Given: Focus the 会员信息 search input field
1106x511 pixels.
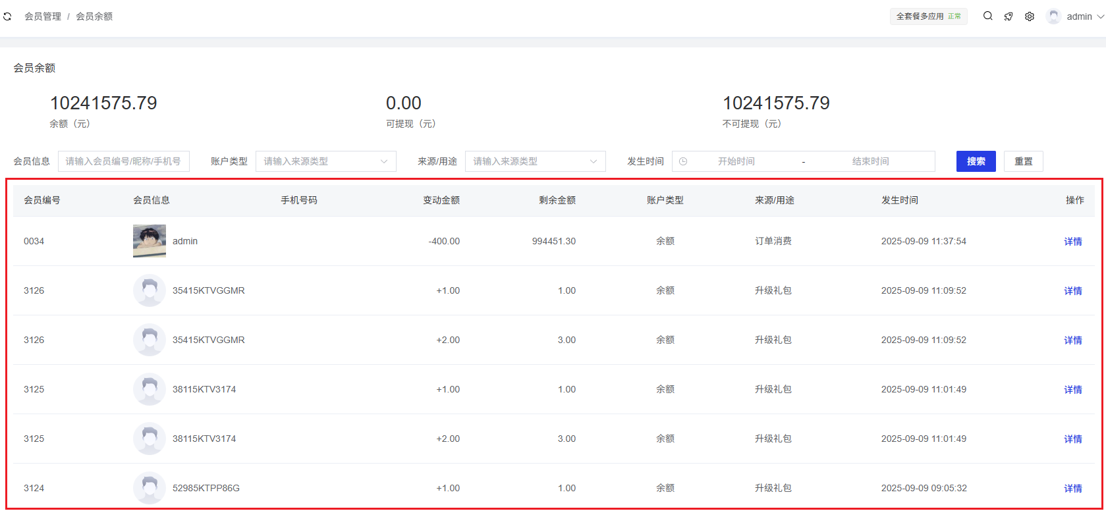Looking at the screenshot, I should coord(124,161).
